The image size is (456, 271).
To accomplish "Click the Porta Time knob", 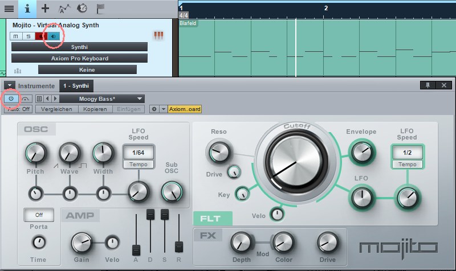I will click(39, 242).
